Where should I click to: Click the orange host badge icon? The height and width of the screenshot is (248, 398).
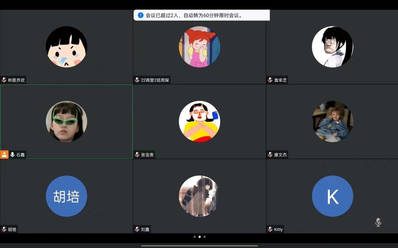(4, 154)
